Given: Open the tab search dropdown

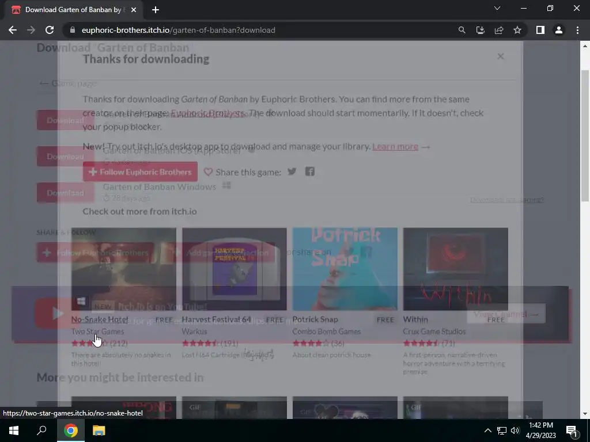Looking at the screenshot, I should pos(497,8).
